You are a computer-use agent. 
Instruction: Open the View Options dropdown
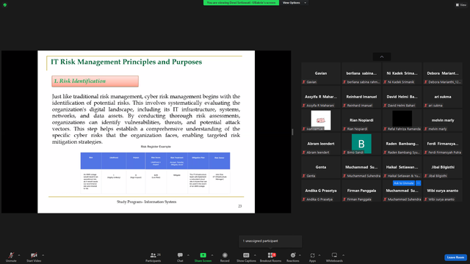coord(294,3)
